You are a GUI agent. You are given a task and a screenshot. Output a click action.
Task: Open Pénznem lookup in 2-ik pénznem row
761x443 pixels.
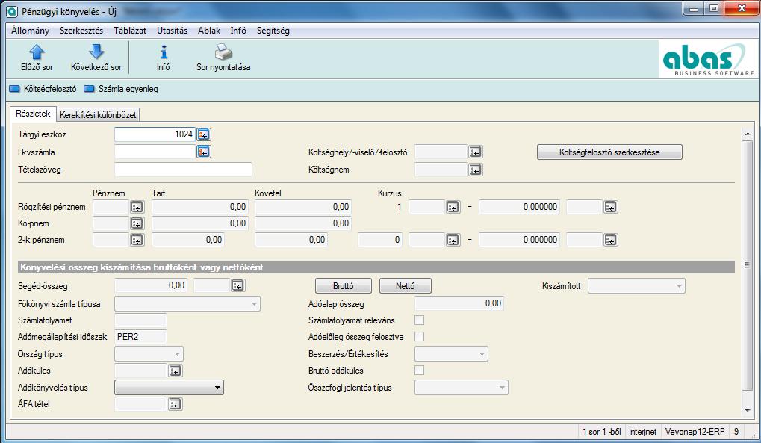click(137, 240)
